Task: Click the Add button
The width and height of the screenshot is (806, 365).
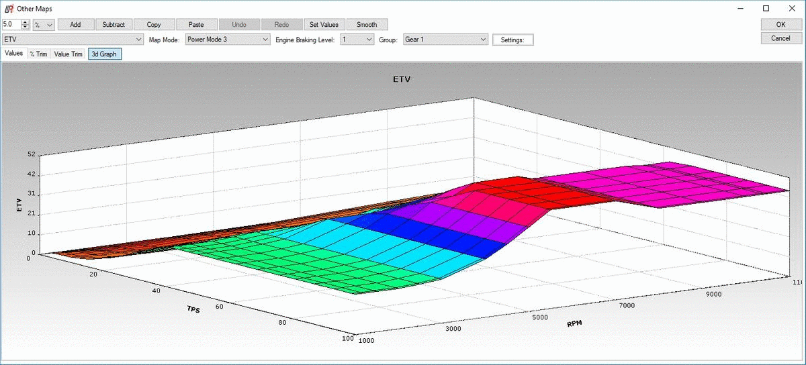Action: (76, 25)
